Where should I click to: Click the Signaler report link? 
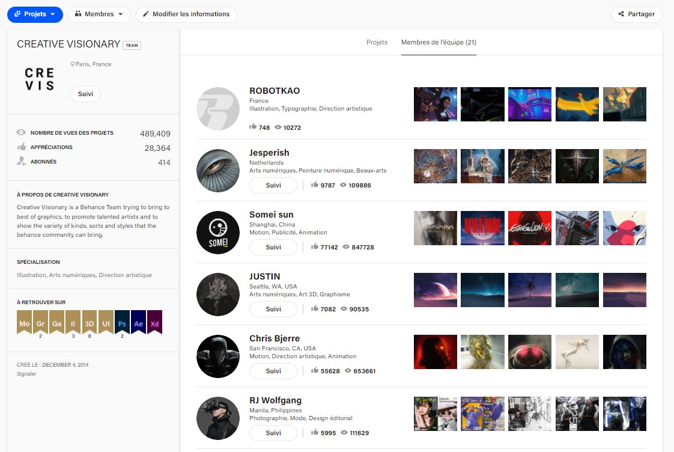pyautogui.click(x=26, y=374)
